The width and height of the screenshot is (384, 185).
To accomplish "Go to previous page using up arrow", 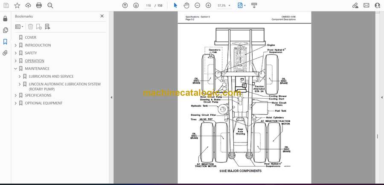I will pos(125,6).
